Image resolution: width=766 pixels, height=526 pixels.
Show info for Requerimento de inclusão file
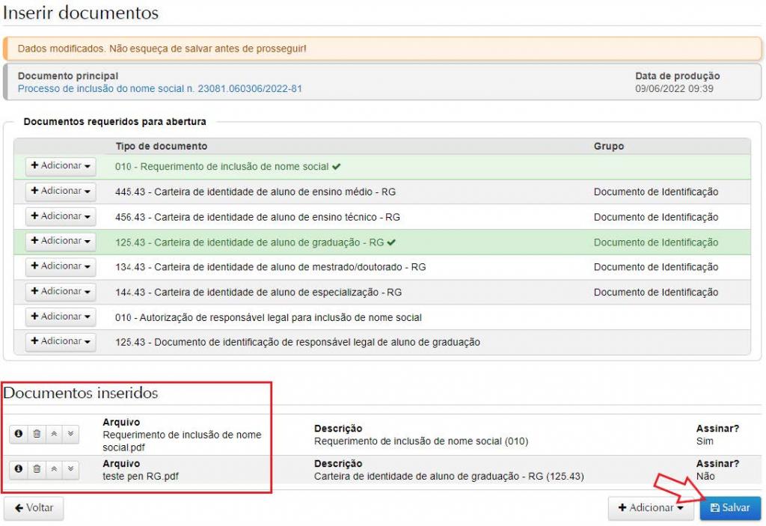[x=19, y=434]
